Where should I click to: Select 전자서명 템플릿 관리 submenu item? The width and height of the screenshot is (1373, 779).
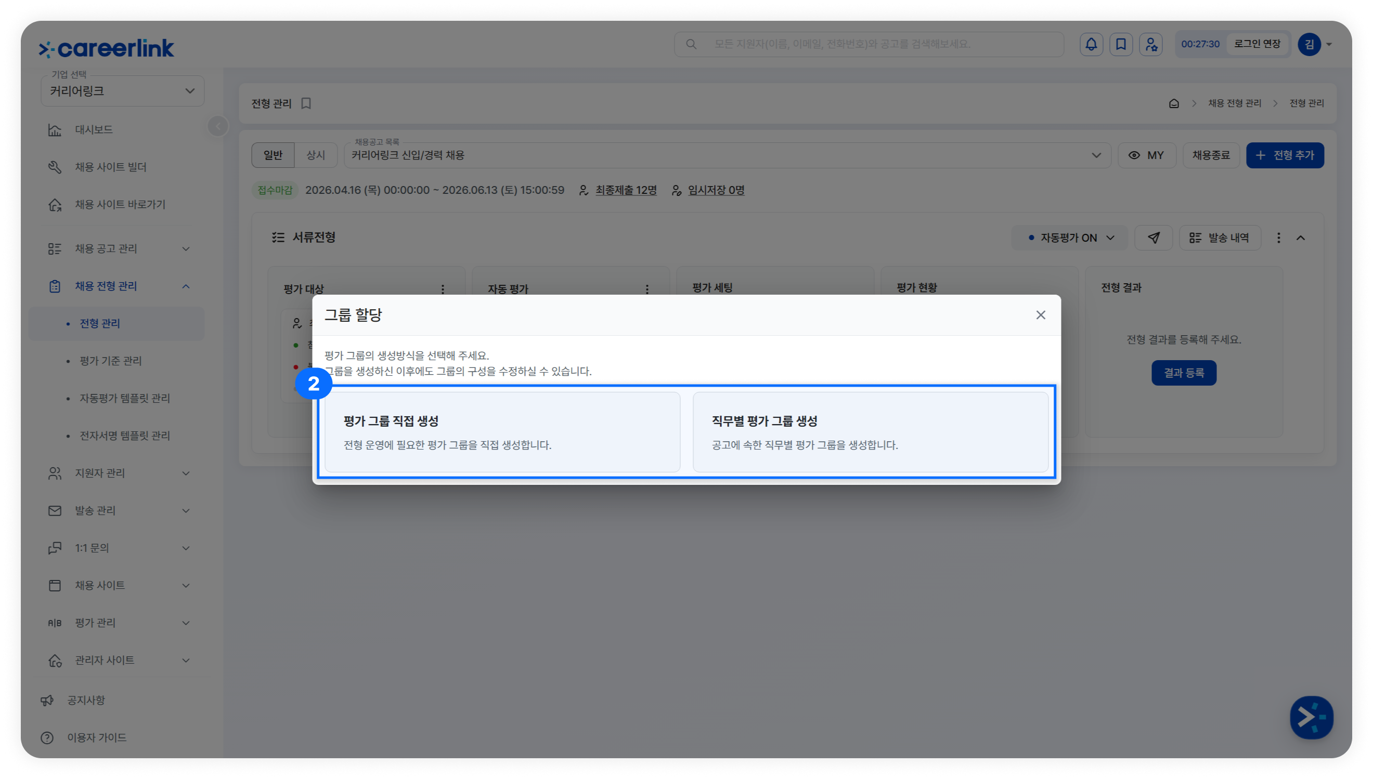116,435
